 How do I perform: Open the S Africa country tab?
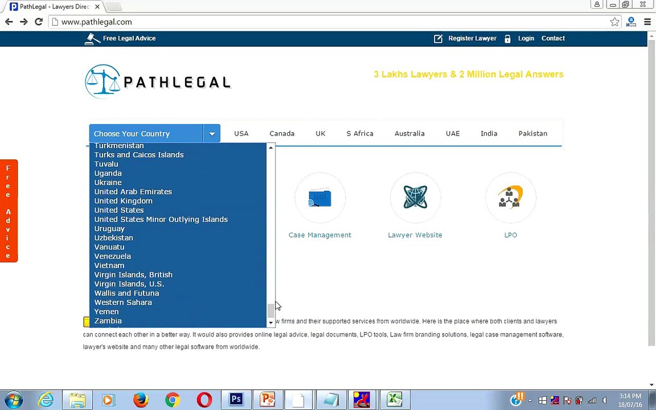pyautogui.click(x=360, y=133)
